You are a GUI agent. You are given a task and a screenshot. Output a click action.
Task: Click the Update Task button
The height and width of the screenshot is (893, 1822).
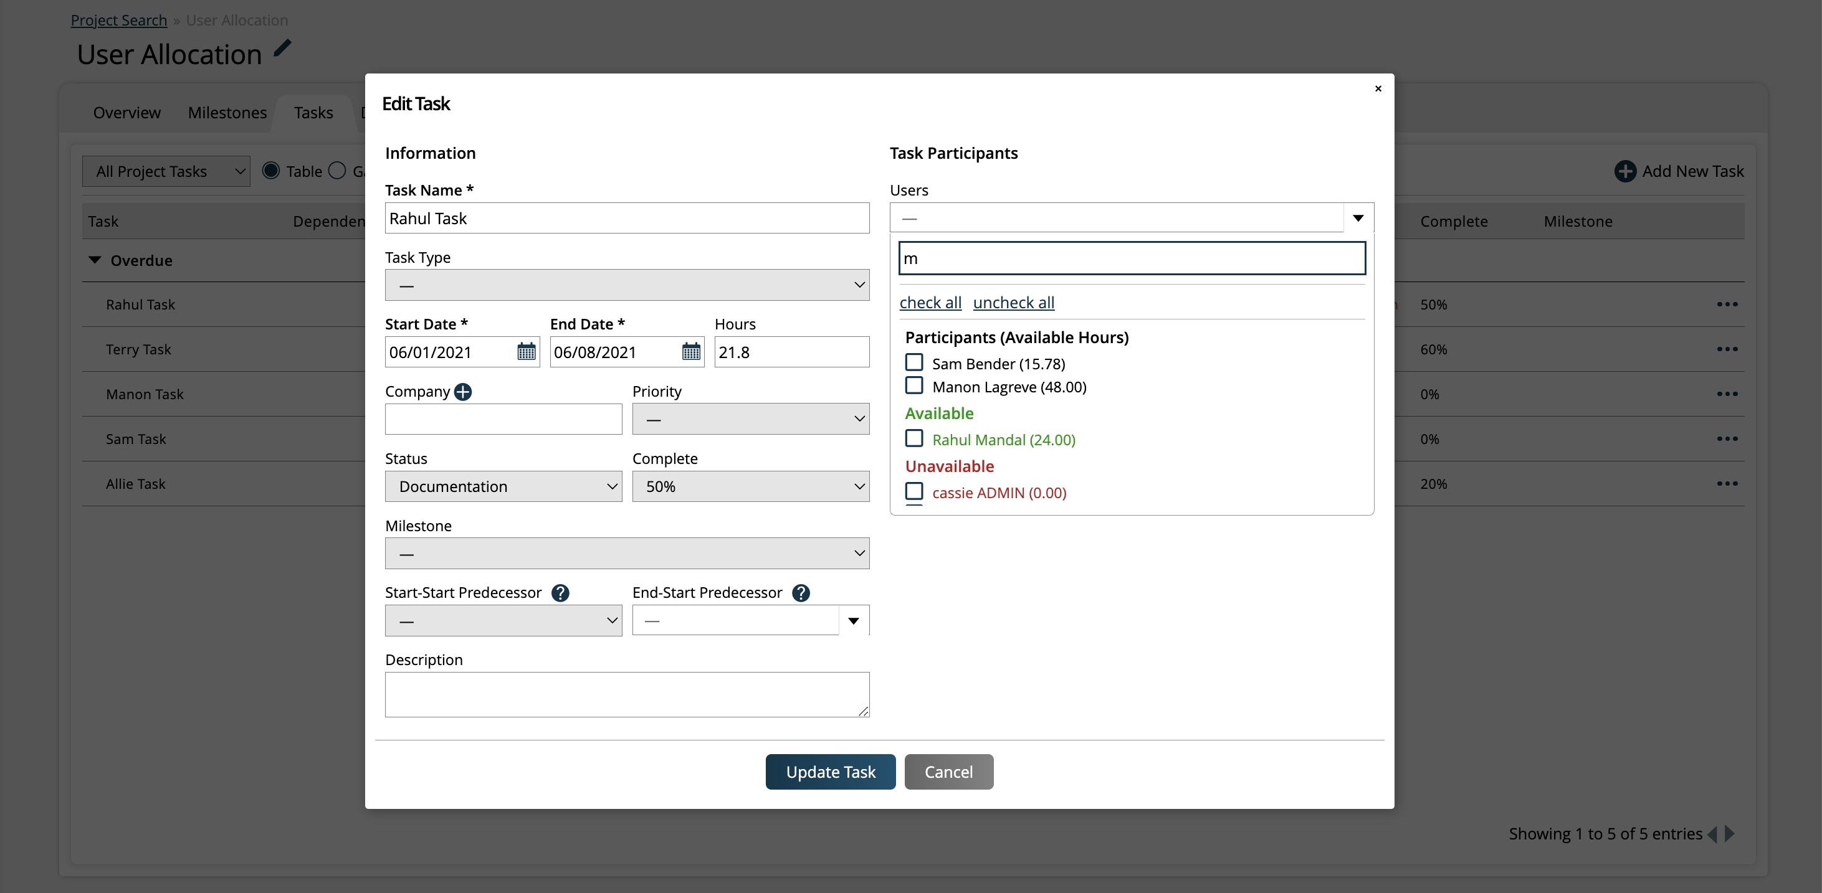831,771
